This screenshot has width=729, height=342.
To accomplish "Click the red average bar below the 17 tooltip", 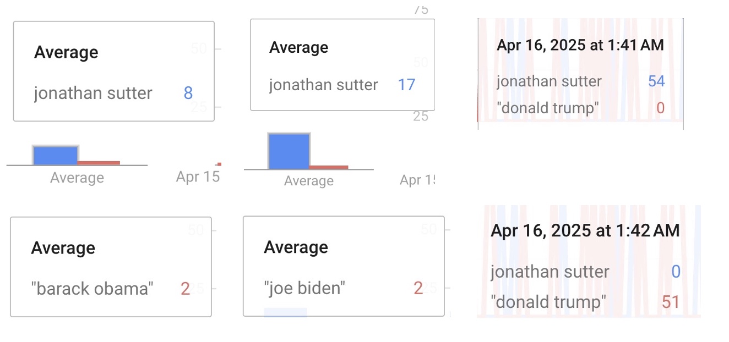I will pos(329,167).
